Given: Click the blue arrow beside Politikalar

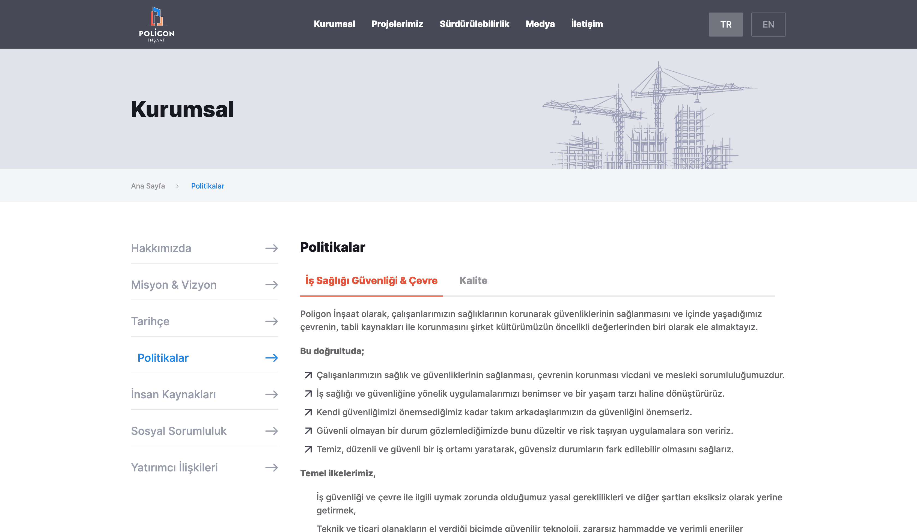Looking at the screenshot, I should click(x=272, y=358).
